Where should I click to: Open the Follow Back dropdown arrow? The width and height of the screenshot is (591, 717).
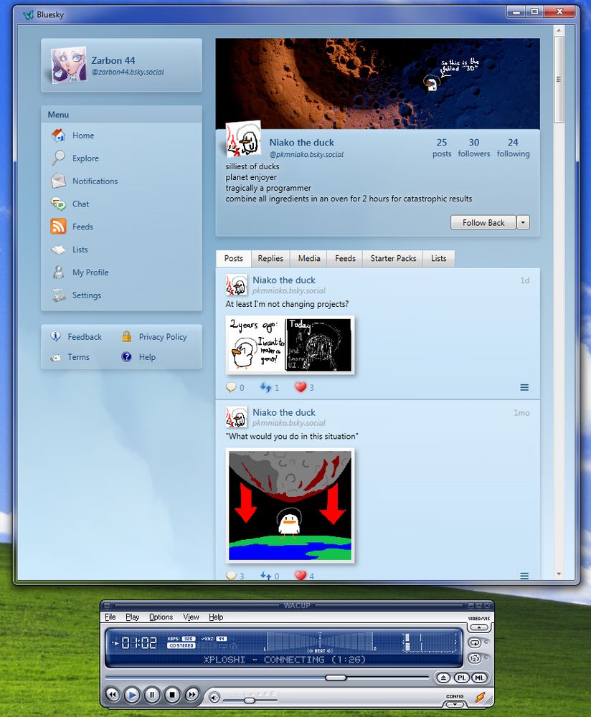[x=523, y=222]
